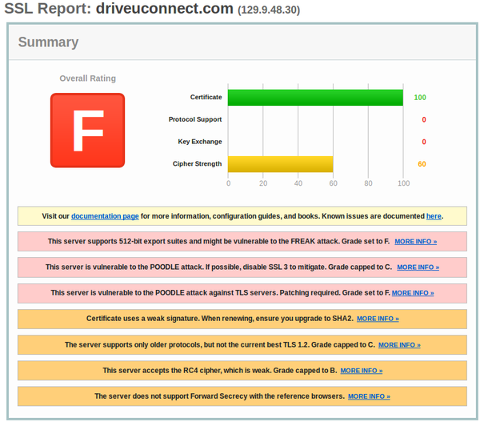Viewport: 480px width, 422px height.
Task: Click the Cipher Strength score value 60
Action: click(422, 164)
